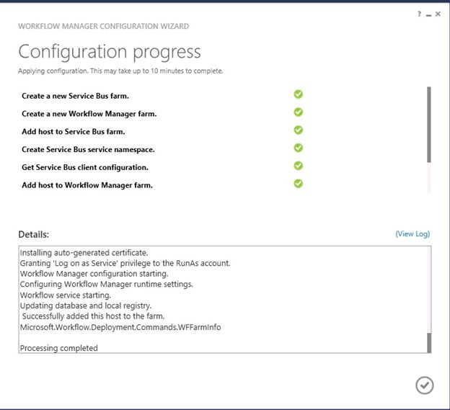Click 'Configuring Workflow Manager runtime settings.' line
Screen dimensions: 450x410
(107, 285)
